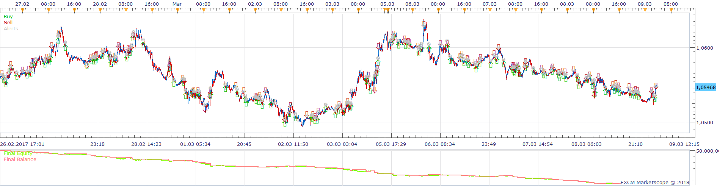Click the 02.03 11:50 timestamp
This screenshot has height=186, width=720.
[x=293, y=144]
